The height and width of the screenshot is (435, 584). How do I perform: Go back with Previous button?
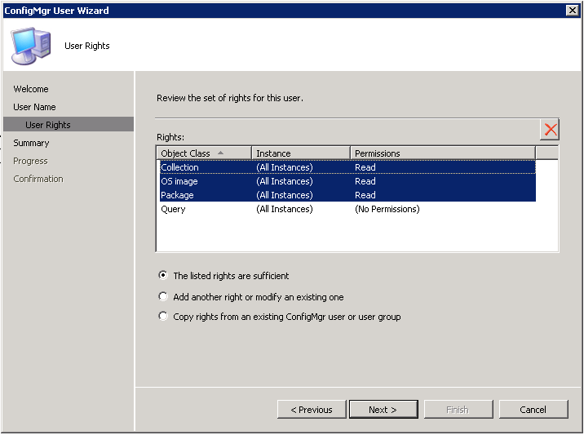(312, 410)
